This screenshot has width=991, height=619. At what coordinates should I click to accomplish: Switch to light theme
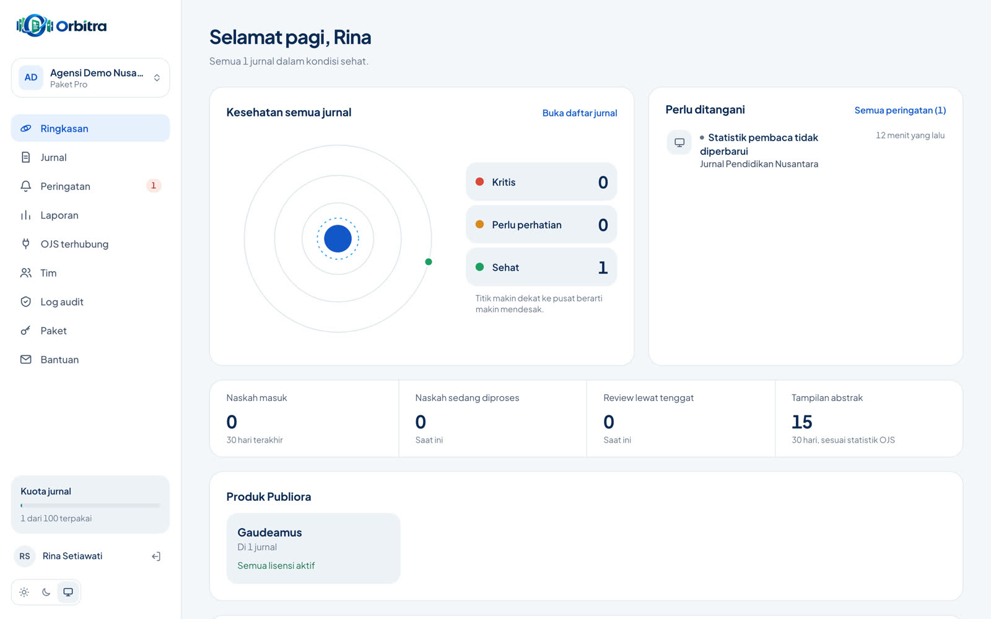(24, 592)
